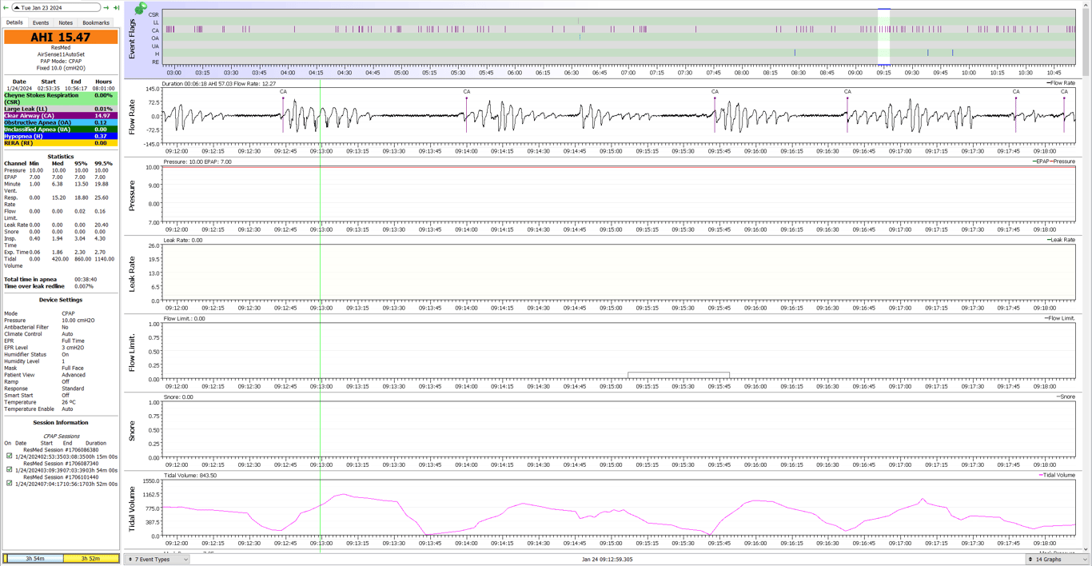Open the 7 Event Types dropdown

tap(157, 560)
